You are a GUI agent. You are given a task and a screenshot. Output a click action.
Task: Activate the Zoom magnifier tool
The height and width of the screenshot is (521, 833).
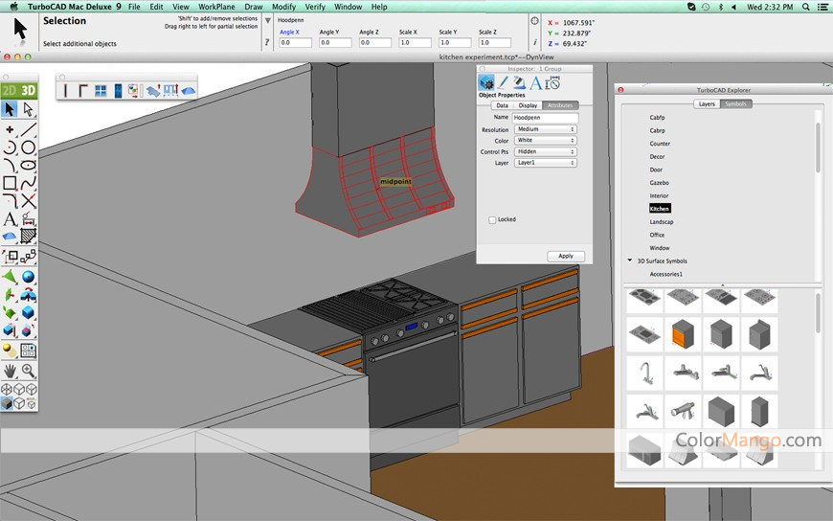coord(29,370)
